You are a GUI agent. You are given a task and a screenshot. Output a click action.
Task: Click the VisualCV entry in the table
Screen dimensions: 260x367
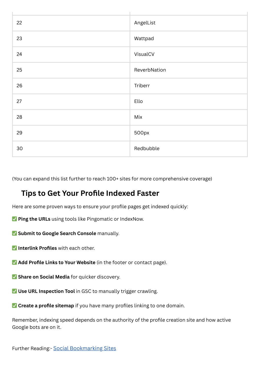(189, 55)
